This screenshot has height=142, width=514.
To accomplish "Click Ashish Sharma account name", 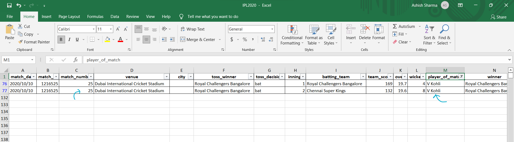I will 424,5.
